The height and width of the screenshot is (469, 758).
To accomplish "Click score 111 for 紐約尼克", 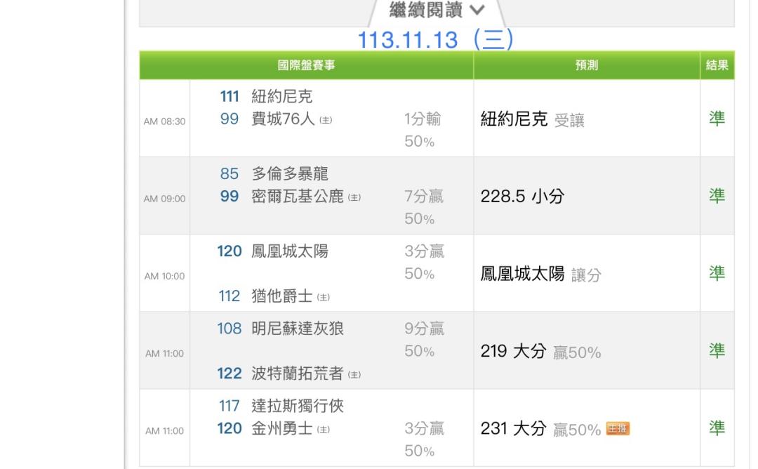I will click(230, 96).
